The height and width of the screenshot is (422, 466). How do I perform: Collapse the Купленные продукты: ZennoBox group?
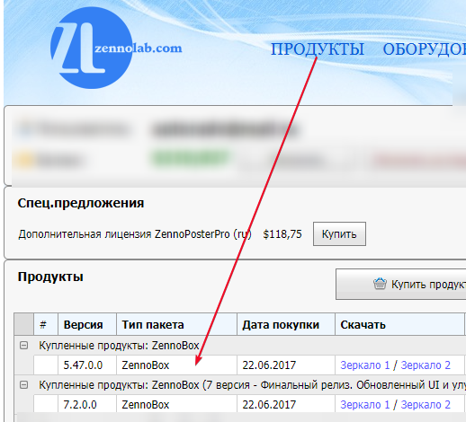pyautogui.click(x=23, y=346)
